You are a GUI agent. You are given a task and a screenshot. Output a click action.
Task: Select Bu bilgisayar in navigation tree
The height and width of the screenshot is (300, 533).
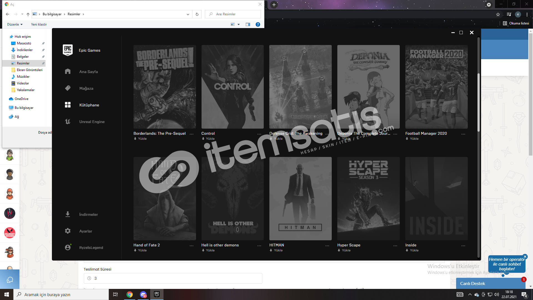pos(24,108)
